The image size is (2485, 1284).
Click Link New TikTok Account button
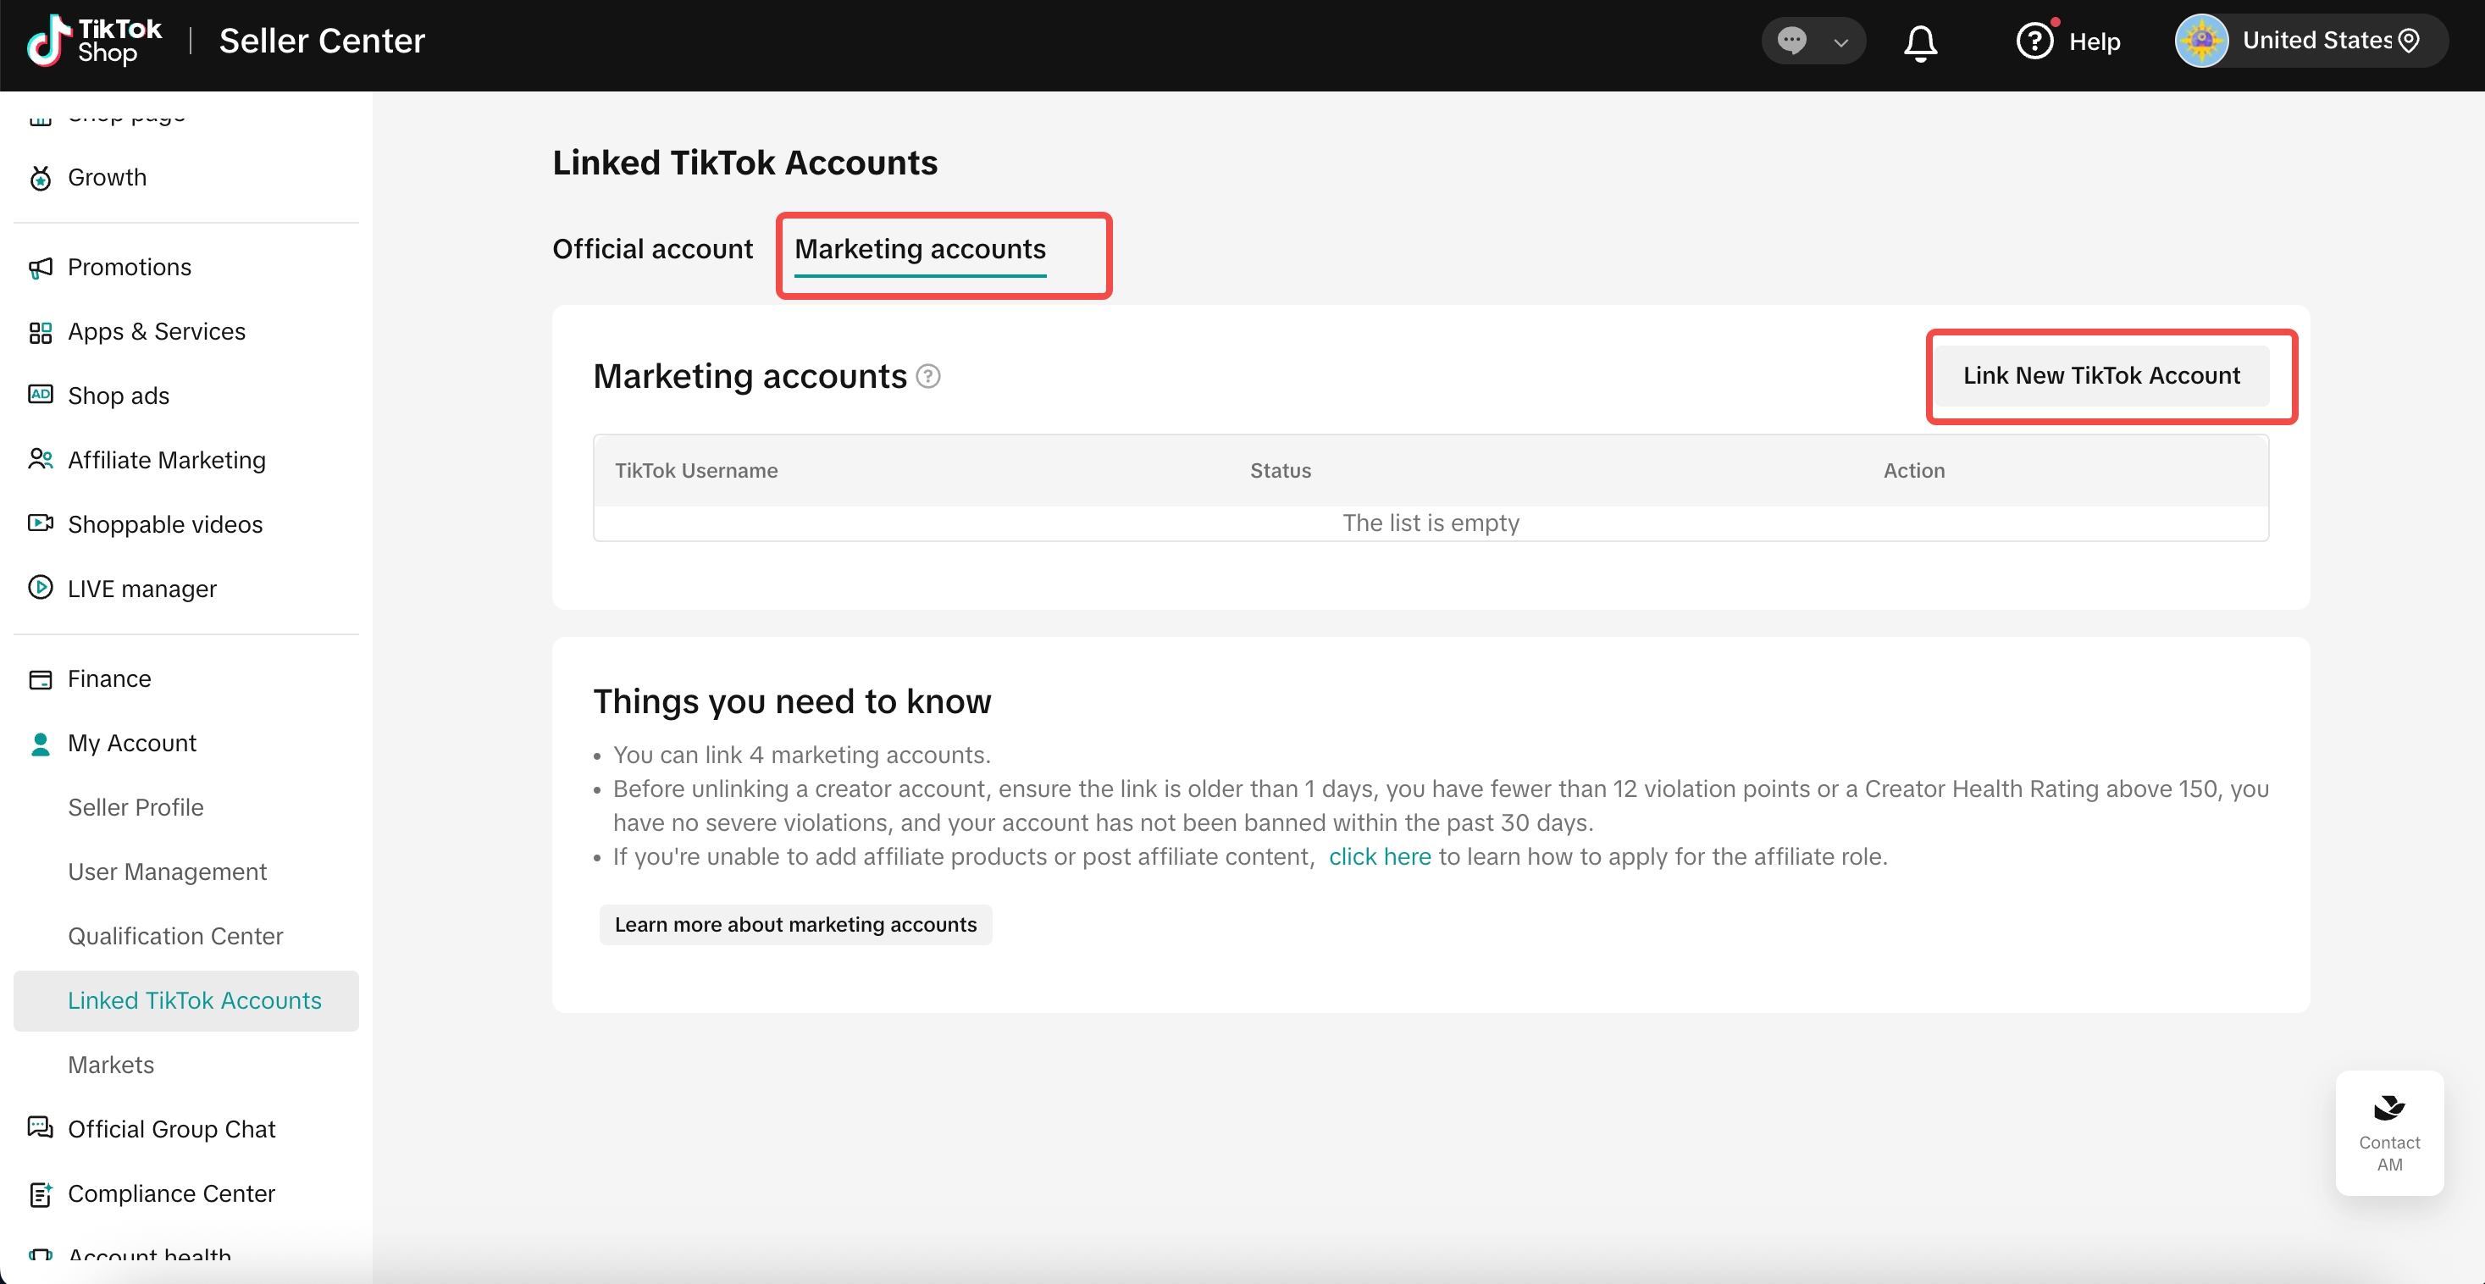(x=2101, y=375)
